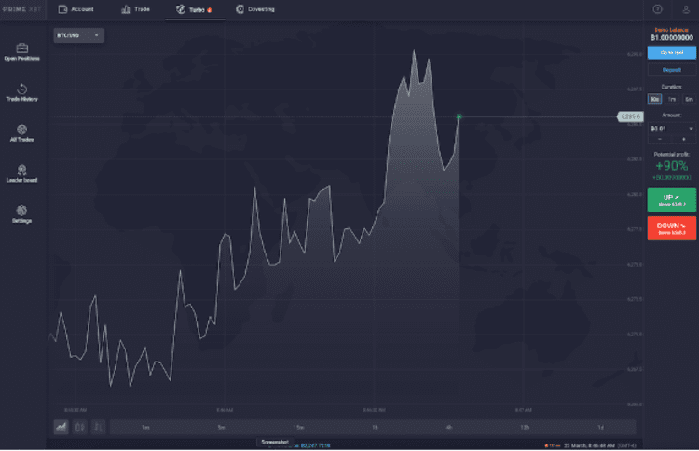Open the Covesting tab
Screen dimensions: 699x451
(254, 8)
